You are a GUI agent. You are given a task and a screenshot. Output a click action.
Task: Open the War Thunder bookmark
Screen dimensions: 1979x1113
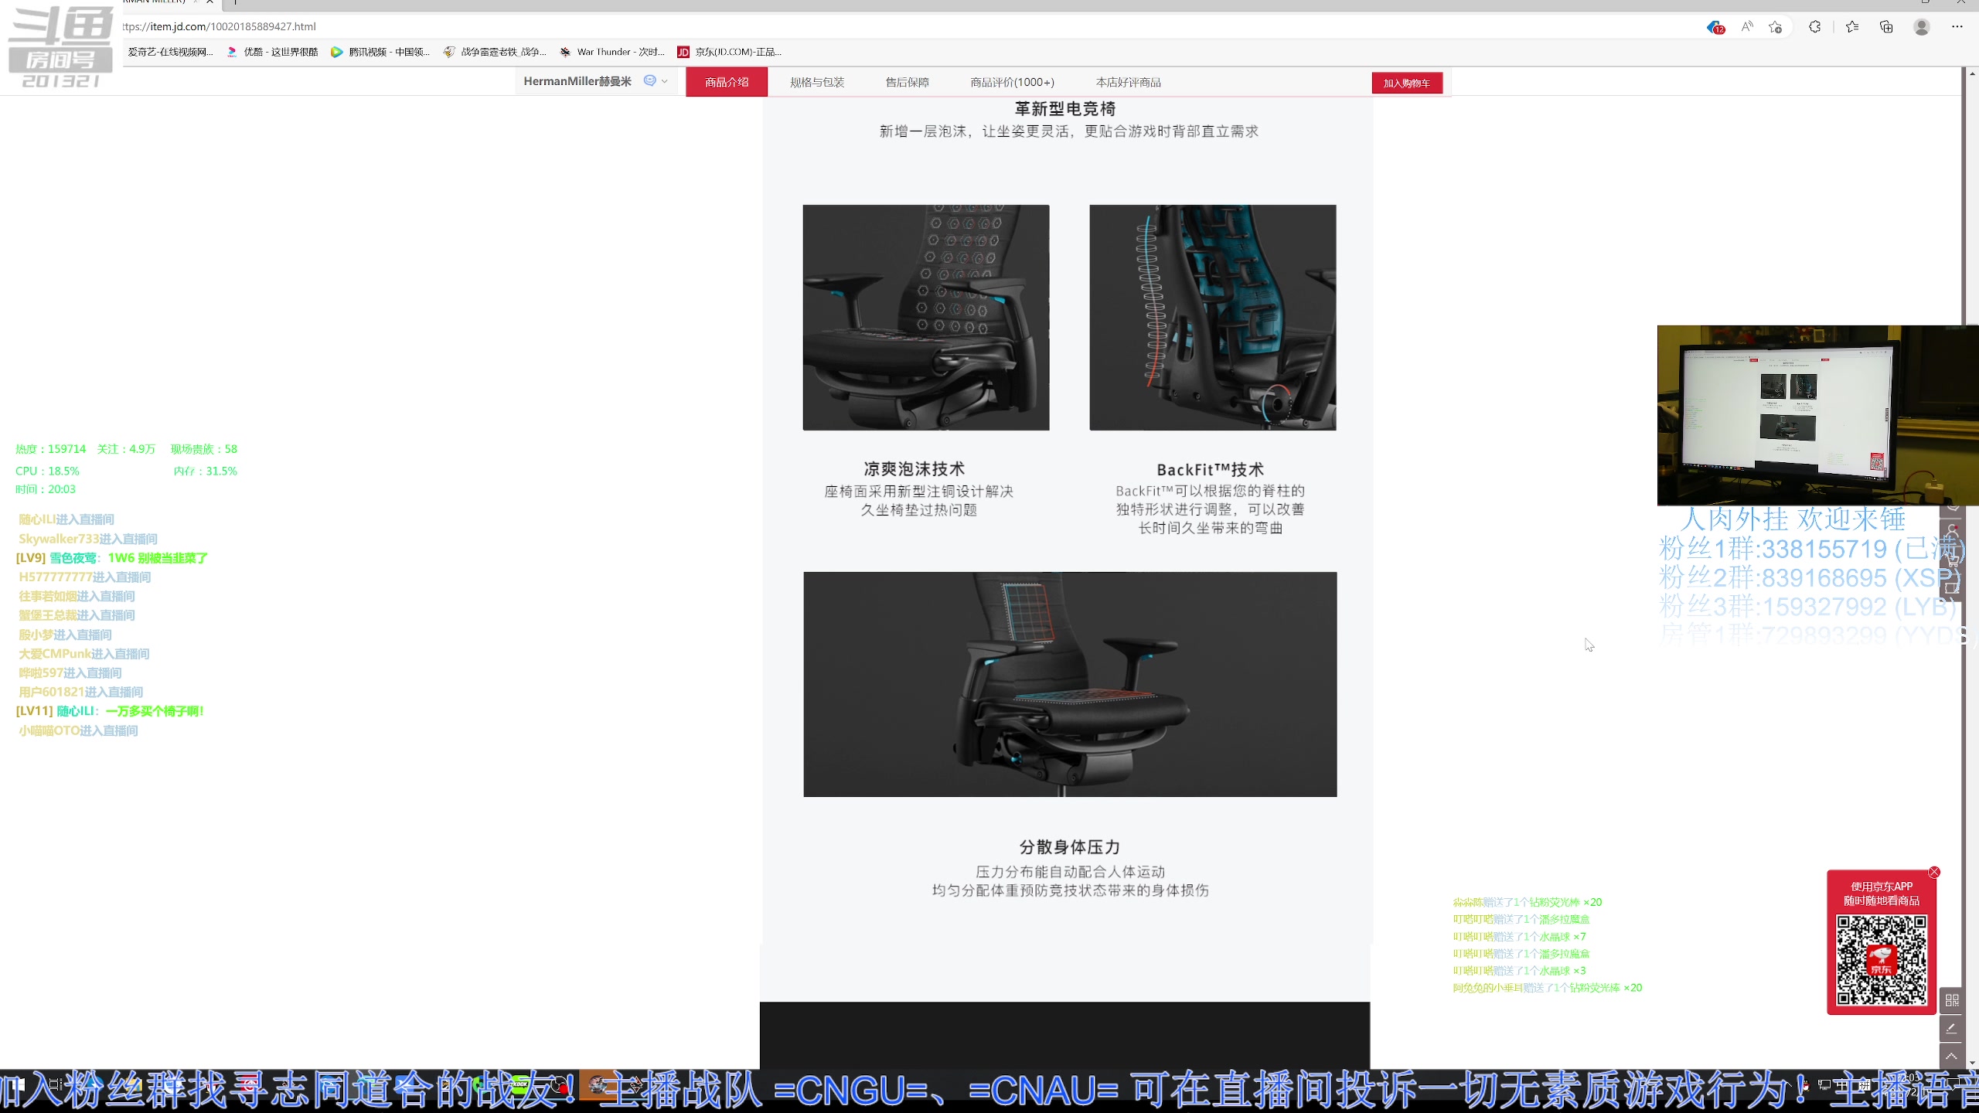click(x=613, y=51)
